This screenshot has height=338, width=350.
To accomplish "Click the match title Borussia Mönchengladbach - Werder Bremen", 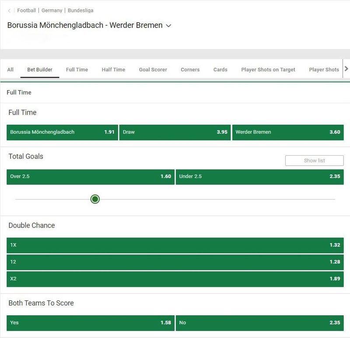I will [85, 25].
